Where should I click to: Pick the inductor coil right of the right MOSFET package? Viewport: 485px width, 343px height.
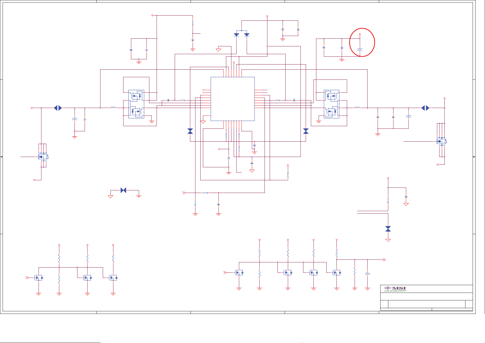click(357, 108)
